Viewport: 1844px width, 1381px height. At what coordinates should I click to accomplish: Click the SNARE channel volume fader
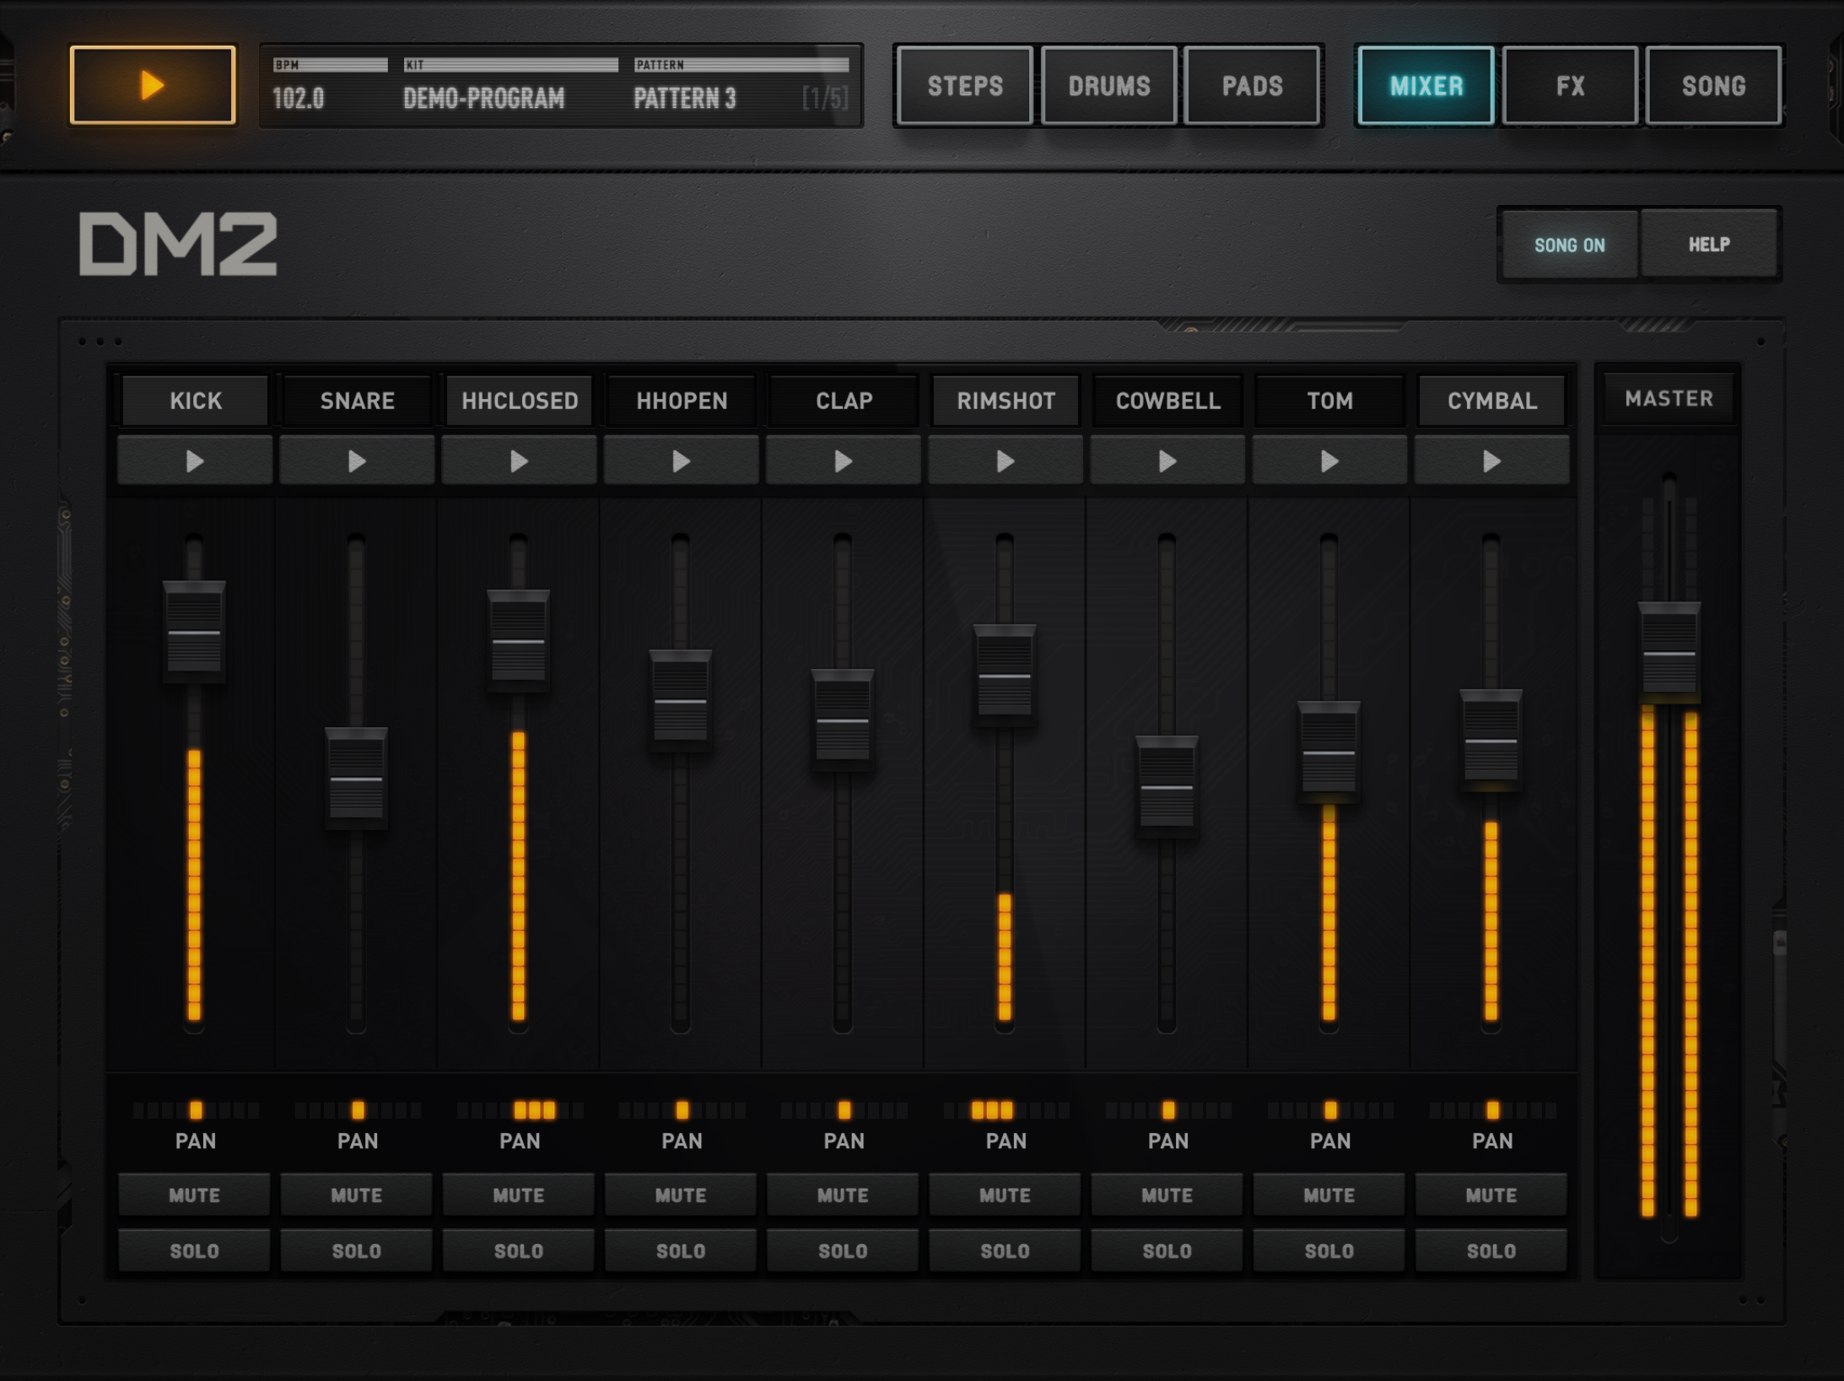point(357,779)
